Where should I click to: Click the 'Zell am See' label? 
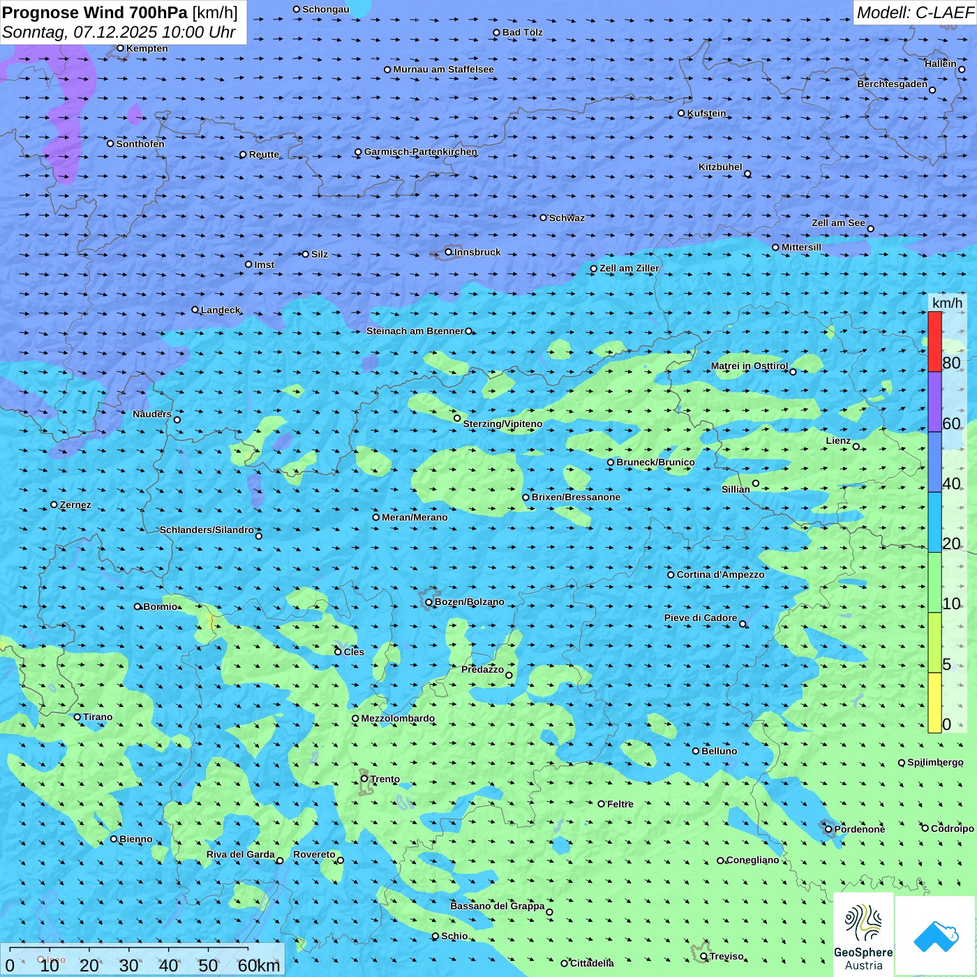click(x=838, y=223)
